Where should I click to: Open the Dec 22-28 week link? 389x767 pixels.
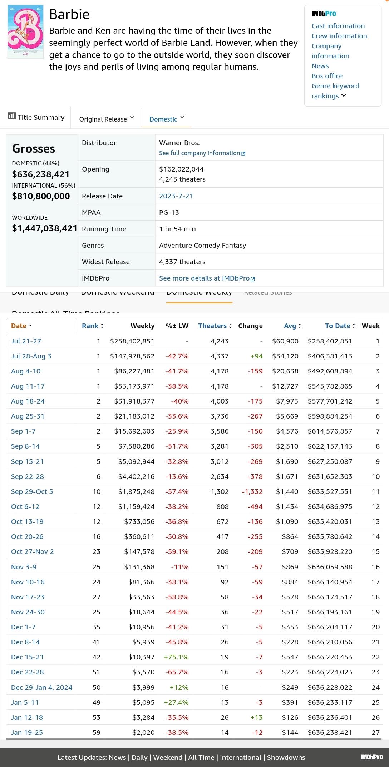[28, 672]
